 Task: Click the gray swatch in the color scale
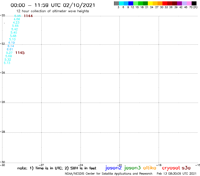coord(116,3)
